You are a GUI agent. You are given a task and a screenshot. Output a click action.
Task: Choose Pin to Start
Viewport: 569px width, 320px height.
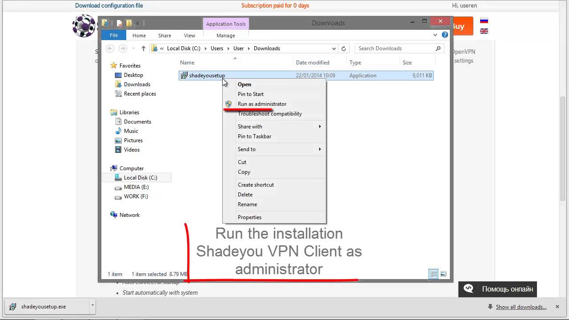tap(274, 94)
